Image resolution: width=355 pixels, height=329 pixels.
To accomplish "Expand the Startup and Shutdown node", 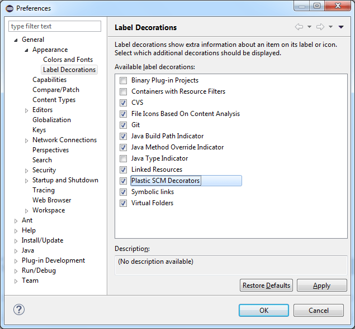I will (x=26, y=181).
